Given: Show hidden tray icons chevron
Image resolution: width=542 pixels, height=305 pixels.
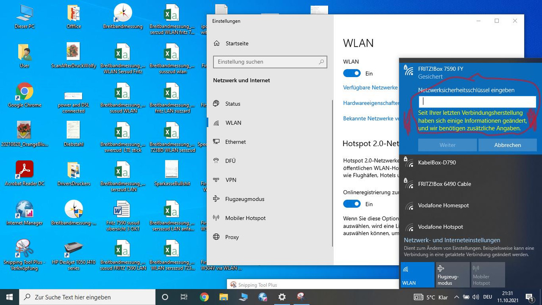Looking at the screenshot, I should (456, 297).
